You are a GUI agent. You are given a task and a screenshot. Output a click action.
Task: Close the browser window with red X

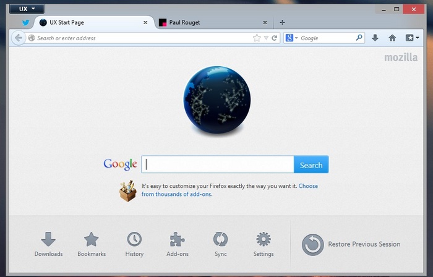point(413,9)
